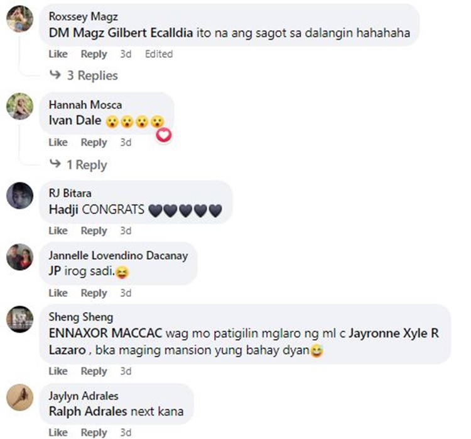Image resolution: width=471 pixels, height=439 pixels.
Task: Open Jaylyn Adrales' profile avatar
Action: click(20, 397)
